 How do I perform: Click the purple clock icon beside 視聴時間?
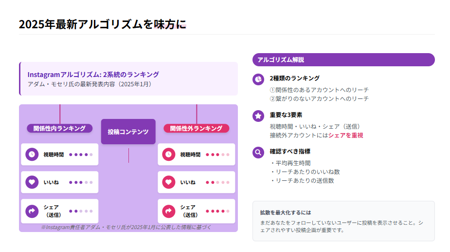(32, 155)
